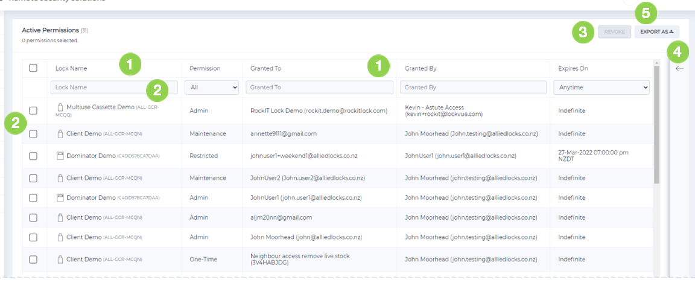Open the Expires On filter dropdown showing Anytime
Viewport: 695px width, 283px height.
coord(601,87)
